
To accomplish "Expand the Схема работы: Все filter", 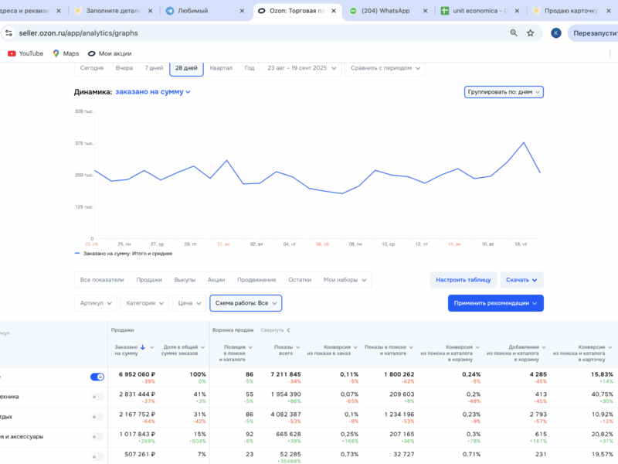I will coord(246,303).
